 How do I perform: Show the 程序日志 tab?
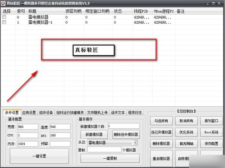135,113
